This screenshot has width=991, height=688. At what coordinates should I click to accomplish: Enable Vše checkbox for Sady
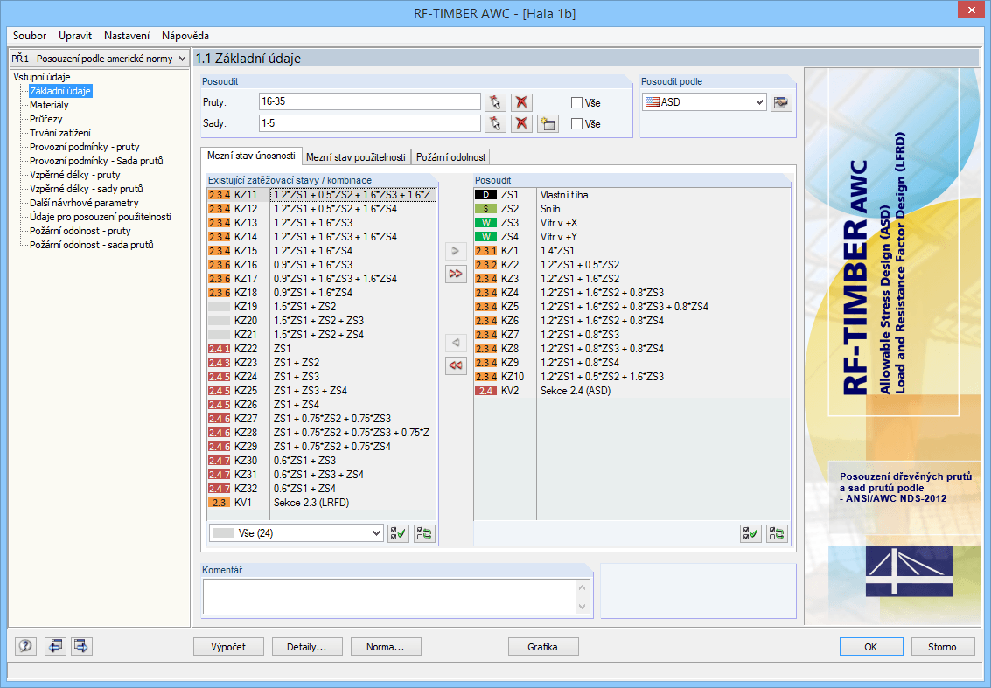pyautogui.click(x=576, y=124)
